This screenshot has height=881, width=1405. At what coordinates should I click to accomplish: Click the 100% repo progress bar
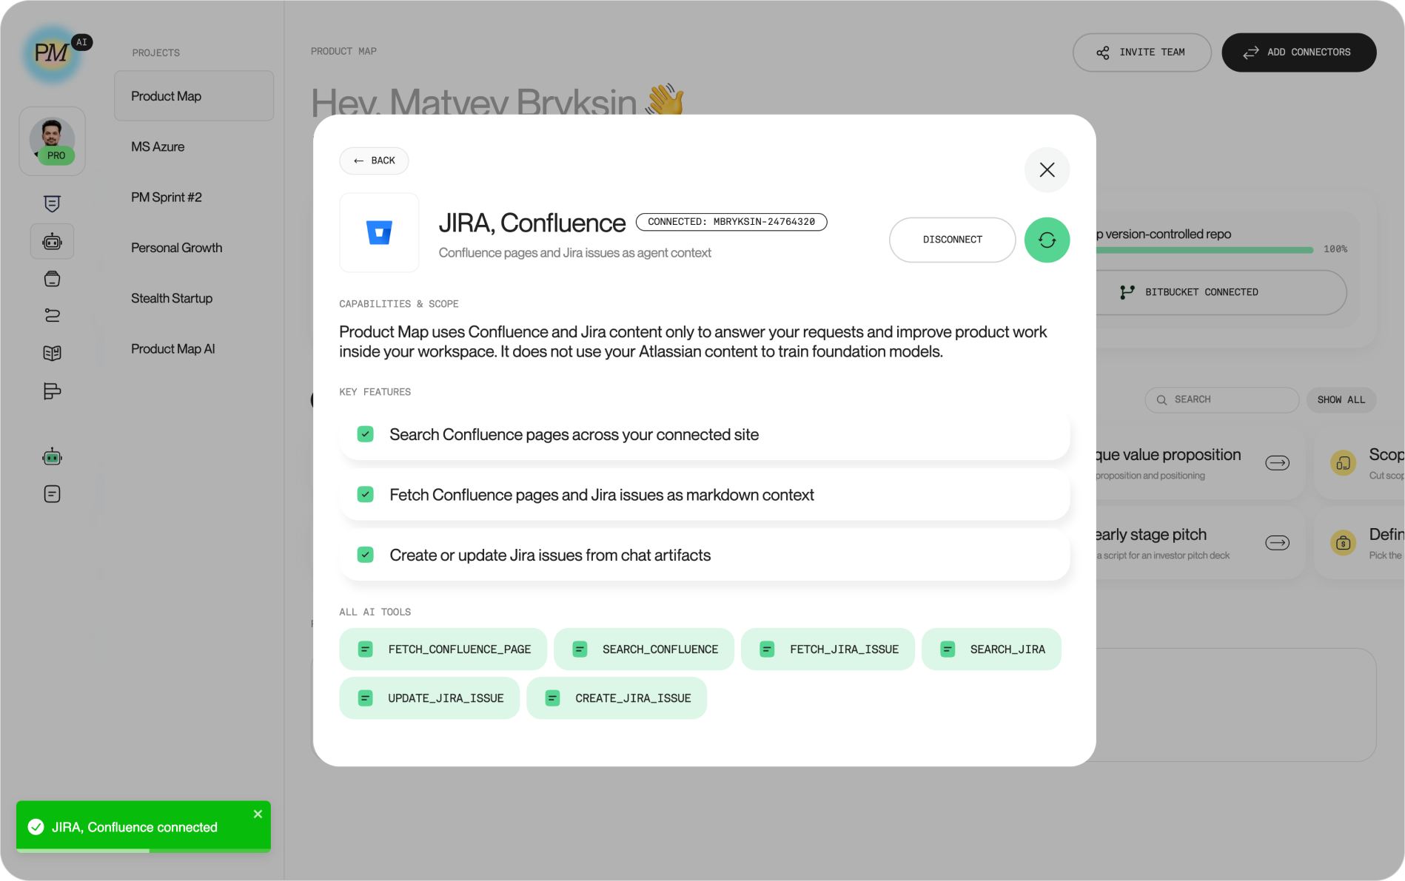click(x=1204, y=250)
